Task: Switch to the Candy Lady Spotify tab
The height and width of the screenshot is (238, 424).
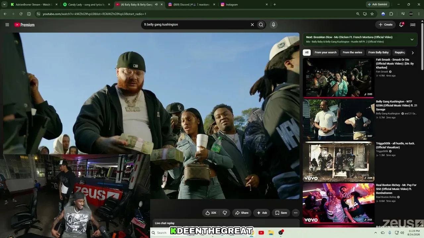Action: (87, 5)
